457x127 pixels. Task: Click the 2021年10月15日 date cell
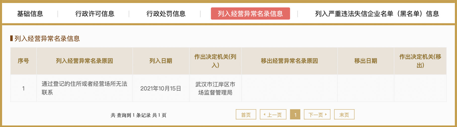[161, 88]
